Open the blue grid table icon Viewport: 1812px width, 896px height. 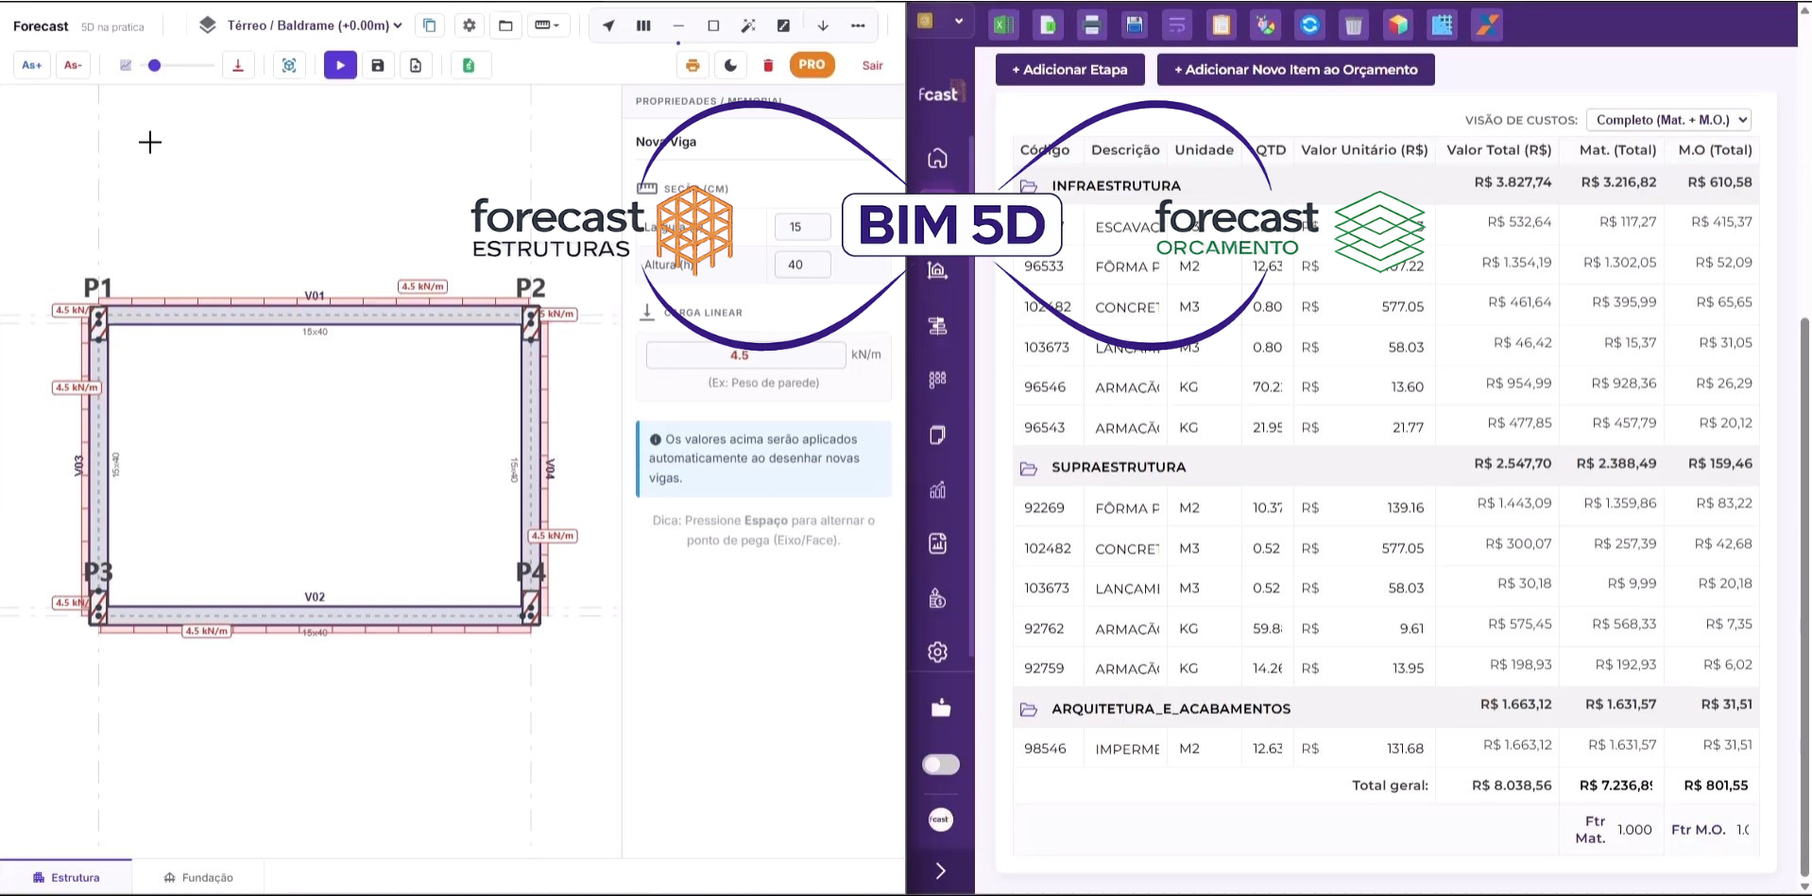[1443, 26]
